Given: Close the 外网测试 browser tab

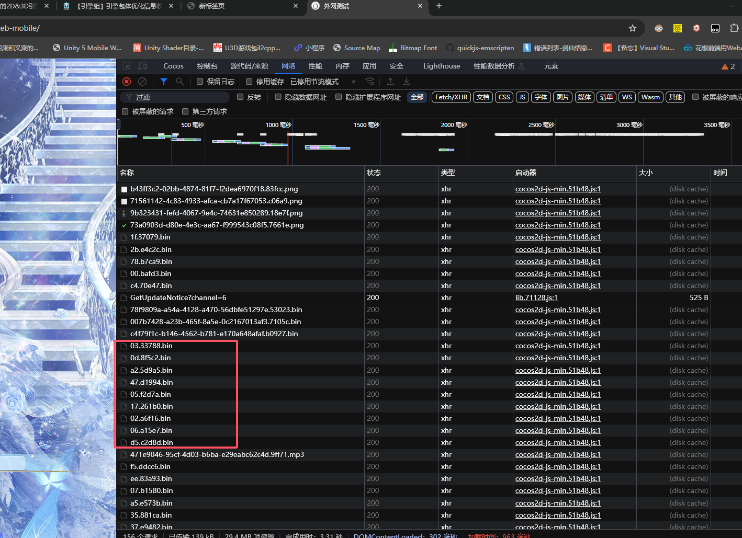Looking at the screenshot, I should 420,6.
